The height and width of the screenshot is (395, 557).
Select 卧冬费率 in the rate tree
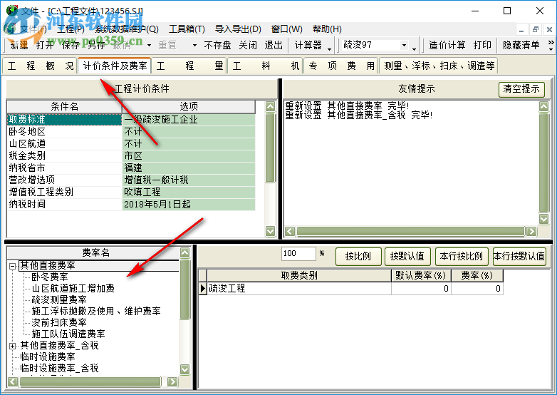tap(50, 277)
